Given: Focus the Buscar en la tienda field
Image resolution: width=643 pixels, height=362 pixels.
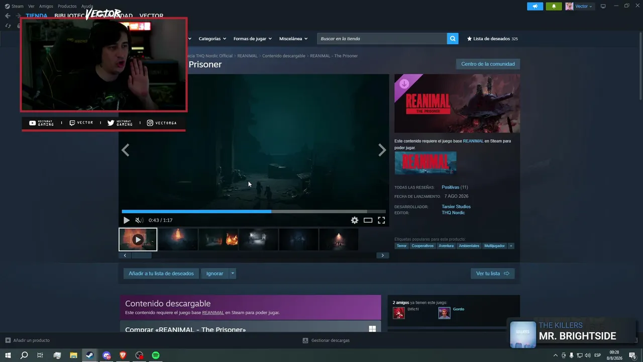Looking at the screenshot, I should [382, 39].
